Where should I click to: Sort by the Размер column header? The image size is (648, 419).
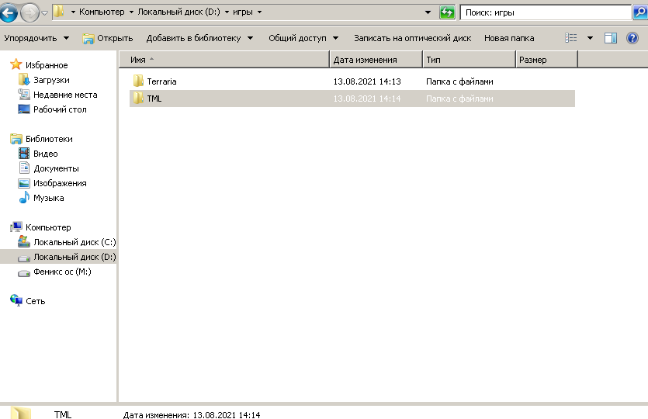(547, 60)
